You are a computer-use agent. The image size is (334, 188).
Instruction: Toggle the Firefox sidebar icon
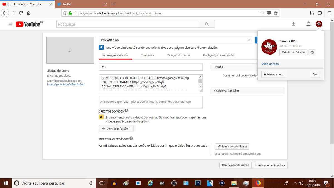(320, 13)
